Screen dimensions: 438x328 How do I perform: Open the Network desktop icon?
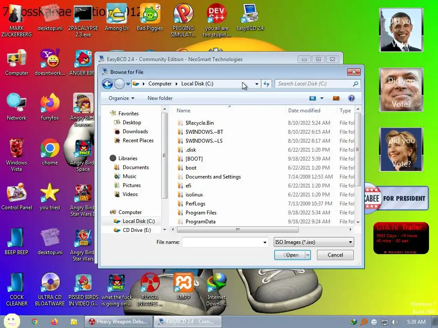[17, 107]
